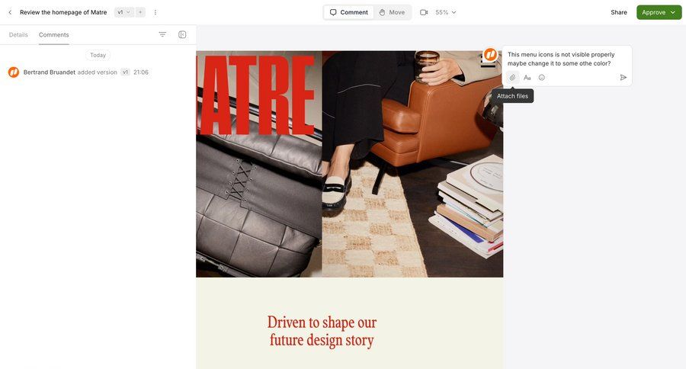Expand the 55% zoom level dropdown
Screen dimensions: 686x369
pos(445,12)
